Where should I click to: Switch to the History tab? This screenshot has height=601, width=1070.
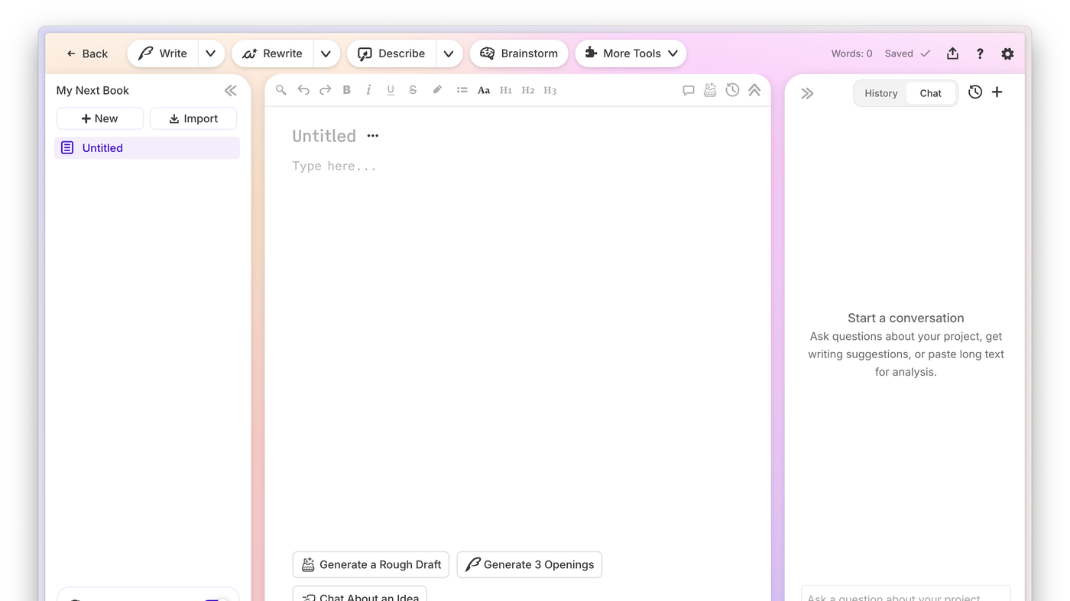pyautogui.click(x=881, y=93)
